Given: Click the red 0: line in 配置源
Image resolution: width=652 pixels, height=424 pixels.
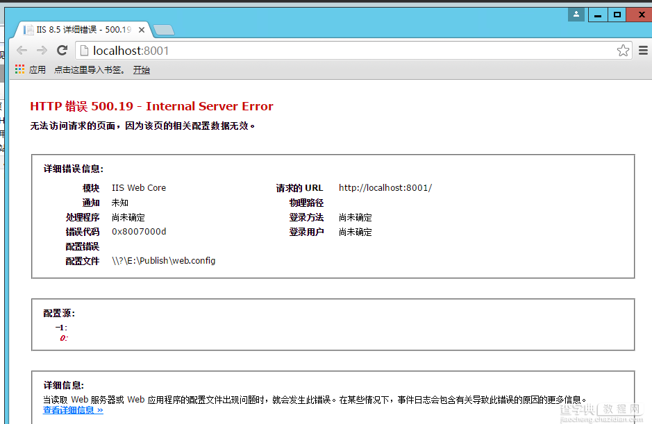Looking at the screenshot, I should [x=64, y=338].
